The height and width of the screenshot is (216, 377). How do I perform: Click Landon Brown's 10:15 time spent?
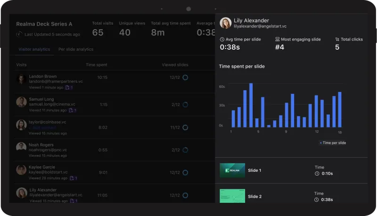click(x=102, y=77)
